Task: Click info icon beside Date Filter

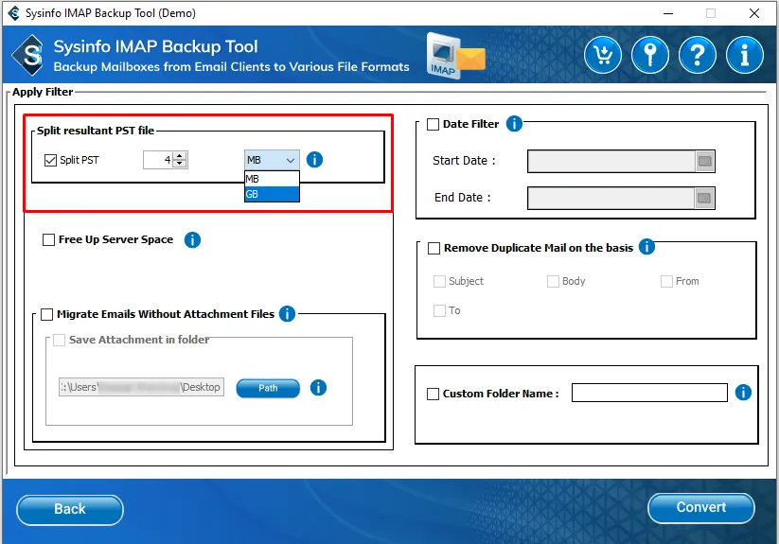Action: pyautogui.click(x=514, y=124)
